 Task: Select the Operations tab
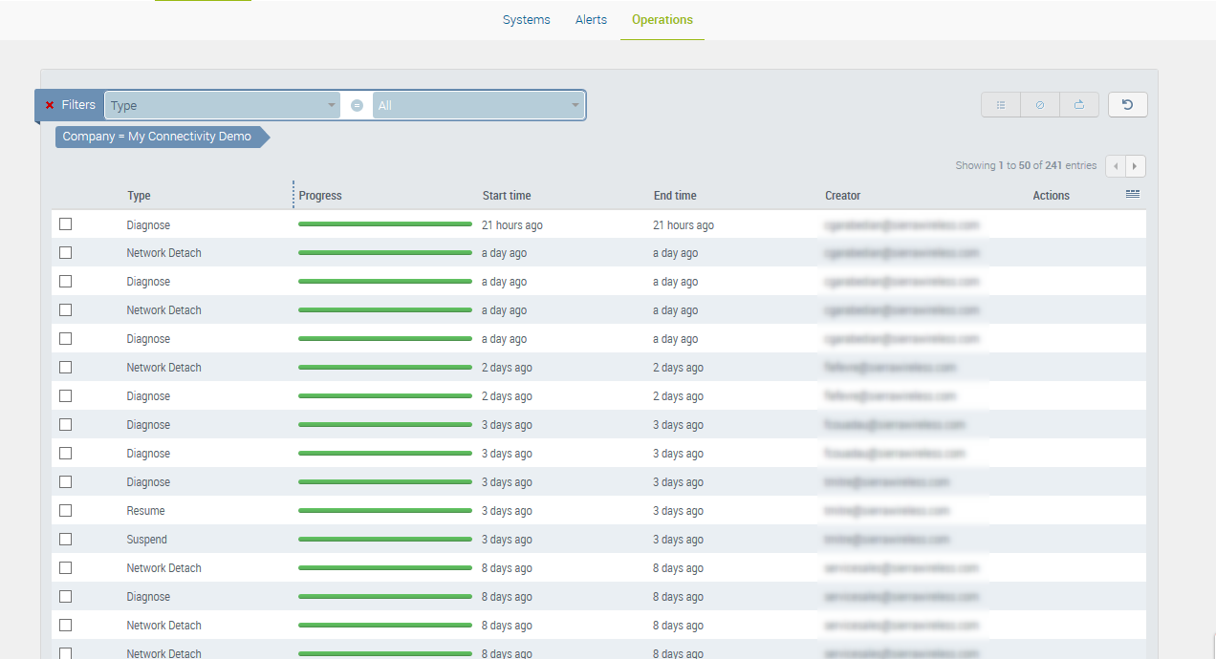pos(662,20)
